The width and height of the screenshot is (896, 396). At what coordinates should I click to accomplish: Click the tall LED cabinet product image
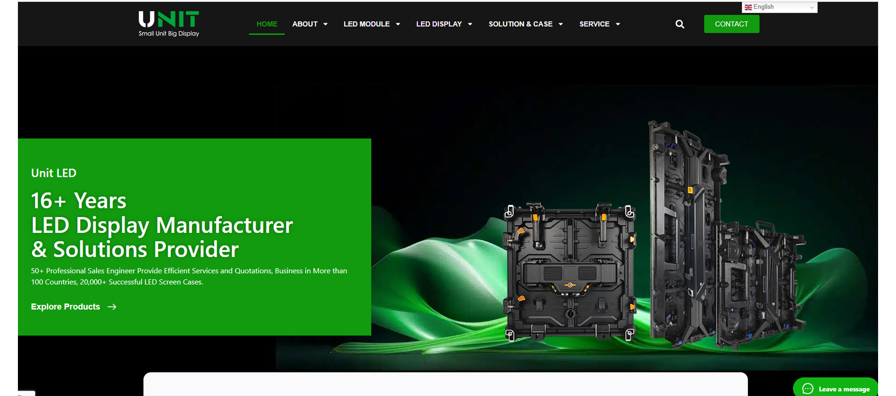coord(686,233)
